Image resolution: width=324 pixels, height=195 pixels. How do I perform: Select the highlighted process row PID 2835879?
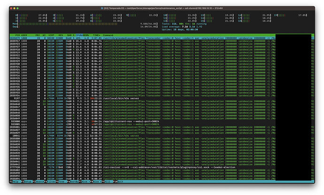coord(162,38)
